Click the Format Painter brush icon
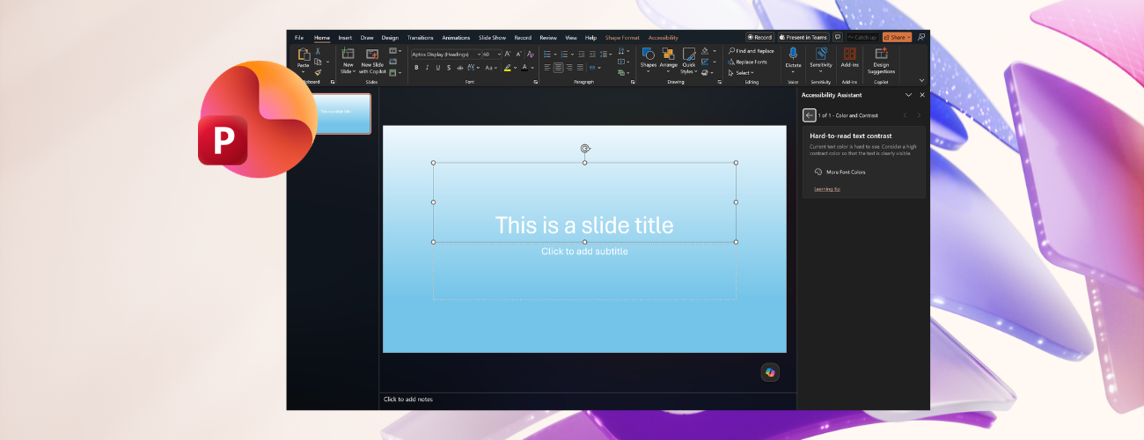The width and height of the screenshot is (1144, 440). click(x=318, y=72)
